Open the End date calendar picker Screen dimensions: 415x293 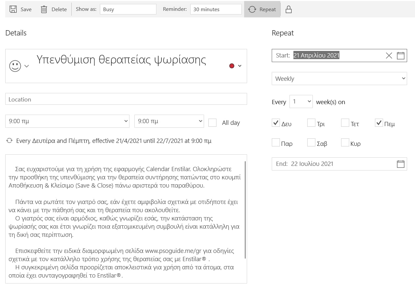click(x=401, y=164)
